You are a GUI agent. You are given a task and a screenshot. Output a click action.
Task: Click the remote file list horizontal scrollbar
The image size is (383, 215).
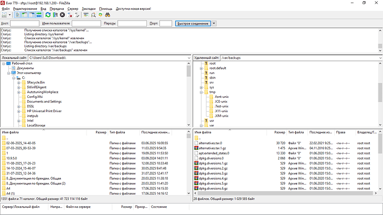pyautogui.click(x=286, y=193)
